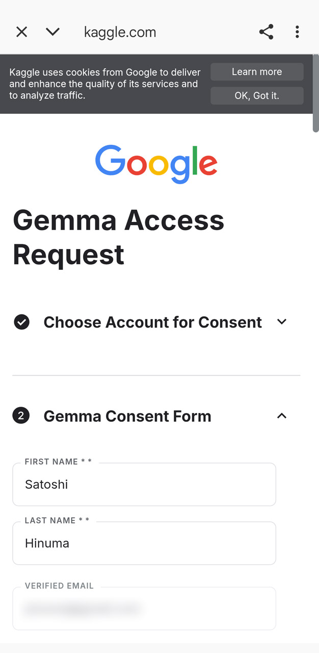
Task: Select the Gemma Consent Form heading
Action: pyautogui.click(x=127, y=416)
